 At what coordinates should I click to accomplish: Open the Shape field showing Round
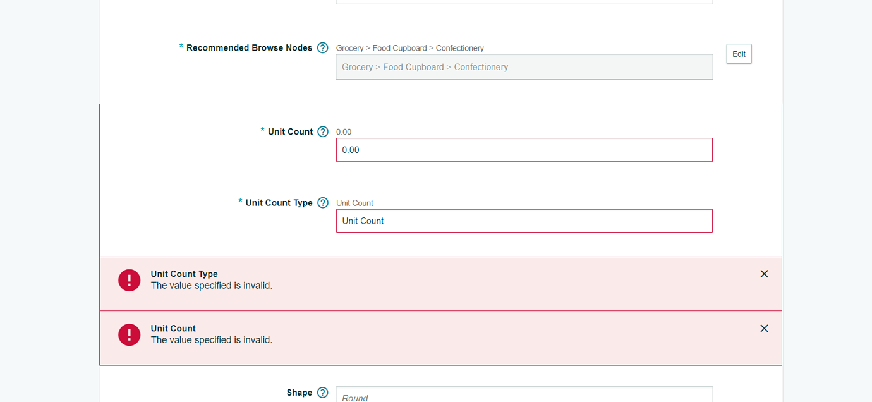point(523,396)
